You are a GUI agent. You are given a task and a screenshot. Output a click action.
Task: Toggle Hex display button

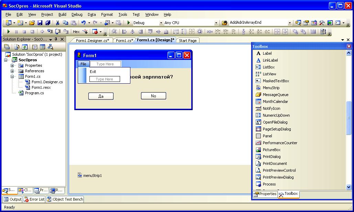coord(76,32)
